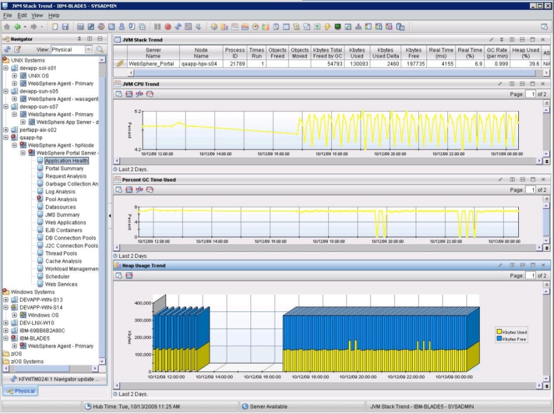Click the Navigator search magnifier icon

pyautogui.click(x=100, y=50)
